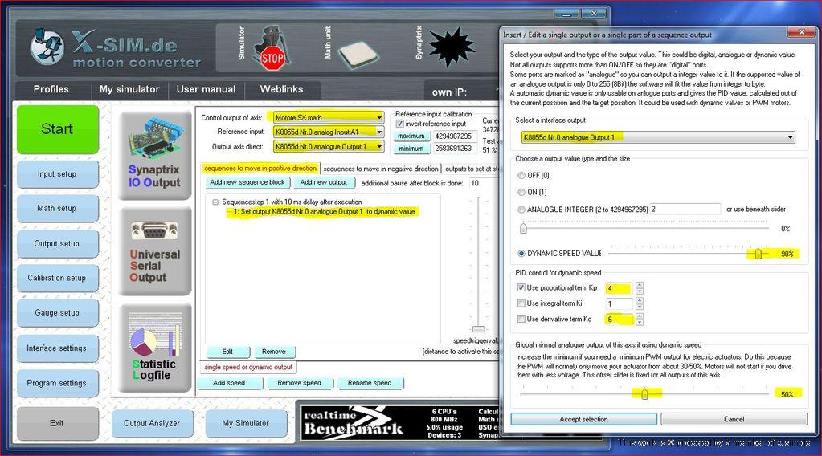Switch to sequences to move in negative direction tab
The width and height of the screenshot is (822, 456).
tap(381, 169)
